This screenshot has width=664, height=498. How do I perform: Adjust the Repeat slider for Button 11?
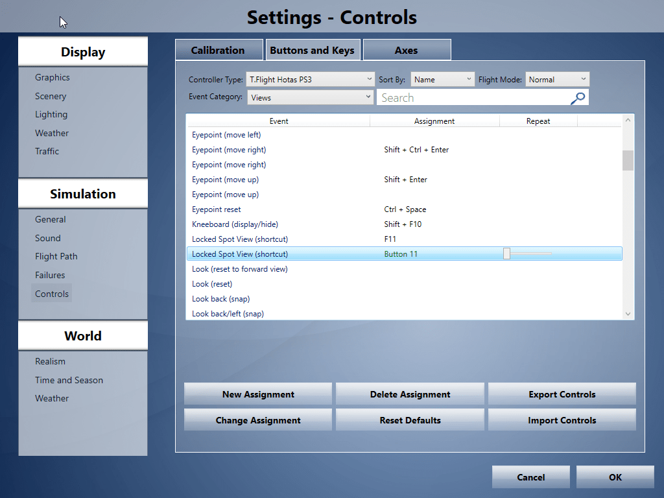pos(507,254)
